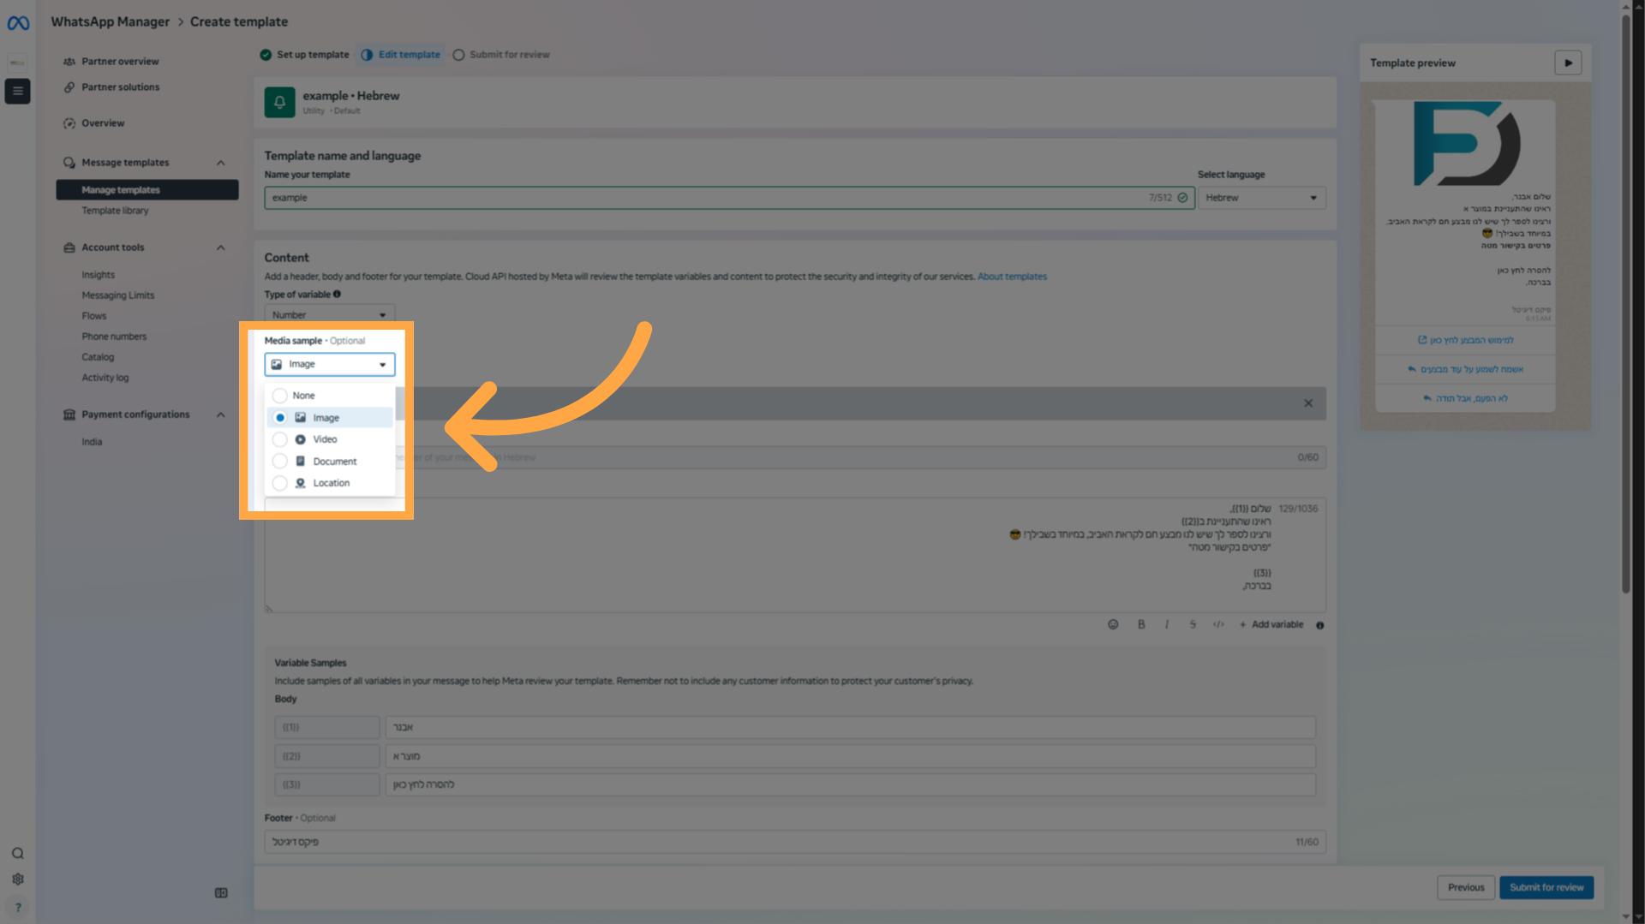1645x924 pixels.
Task: Select the Location media sample option
Action: (x=329, y=483)
